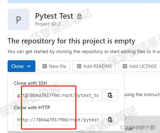
Task: Choose Add LICENSE
Action: coord(139,66)
